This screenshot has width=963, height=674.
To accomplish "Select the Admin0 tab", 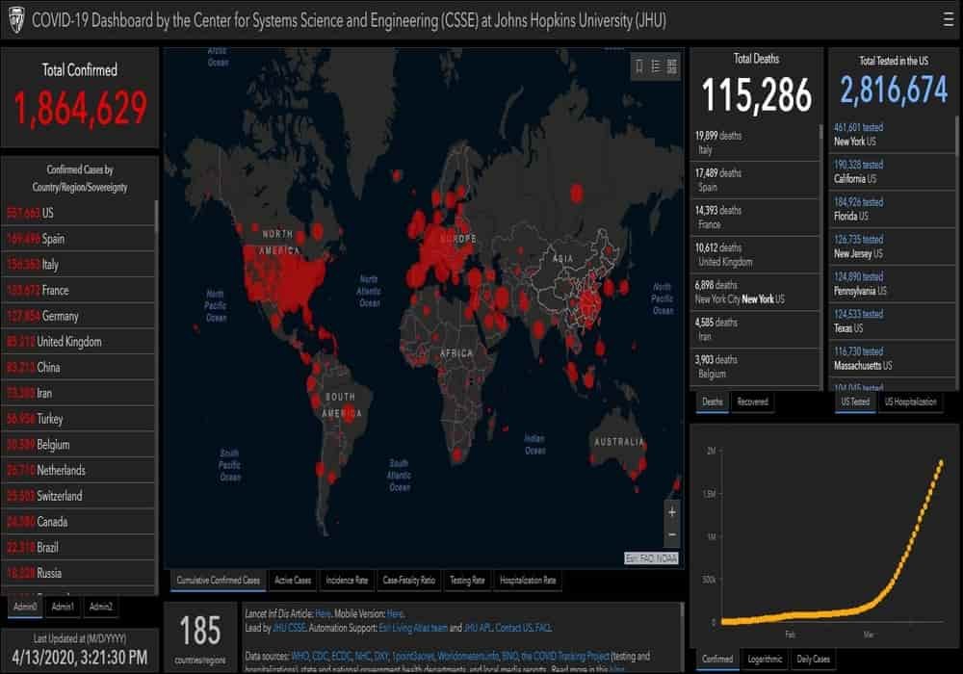I will 25,607.
